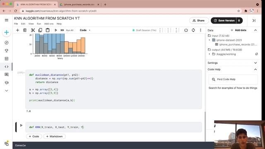Click the bottom-left notifications icon
The image size is (265, 149).
pyautogui.click(x=7, y=144)
